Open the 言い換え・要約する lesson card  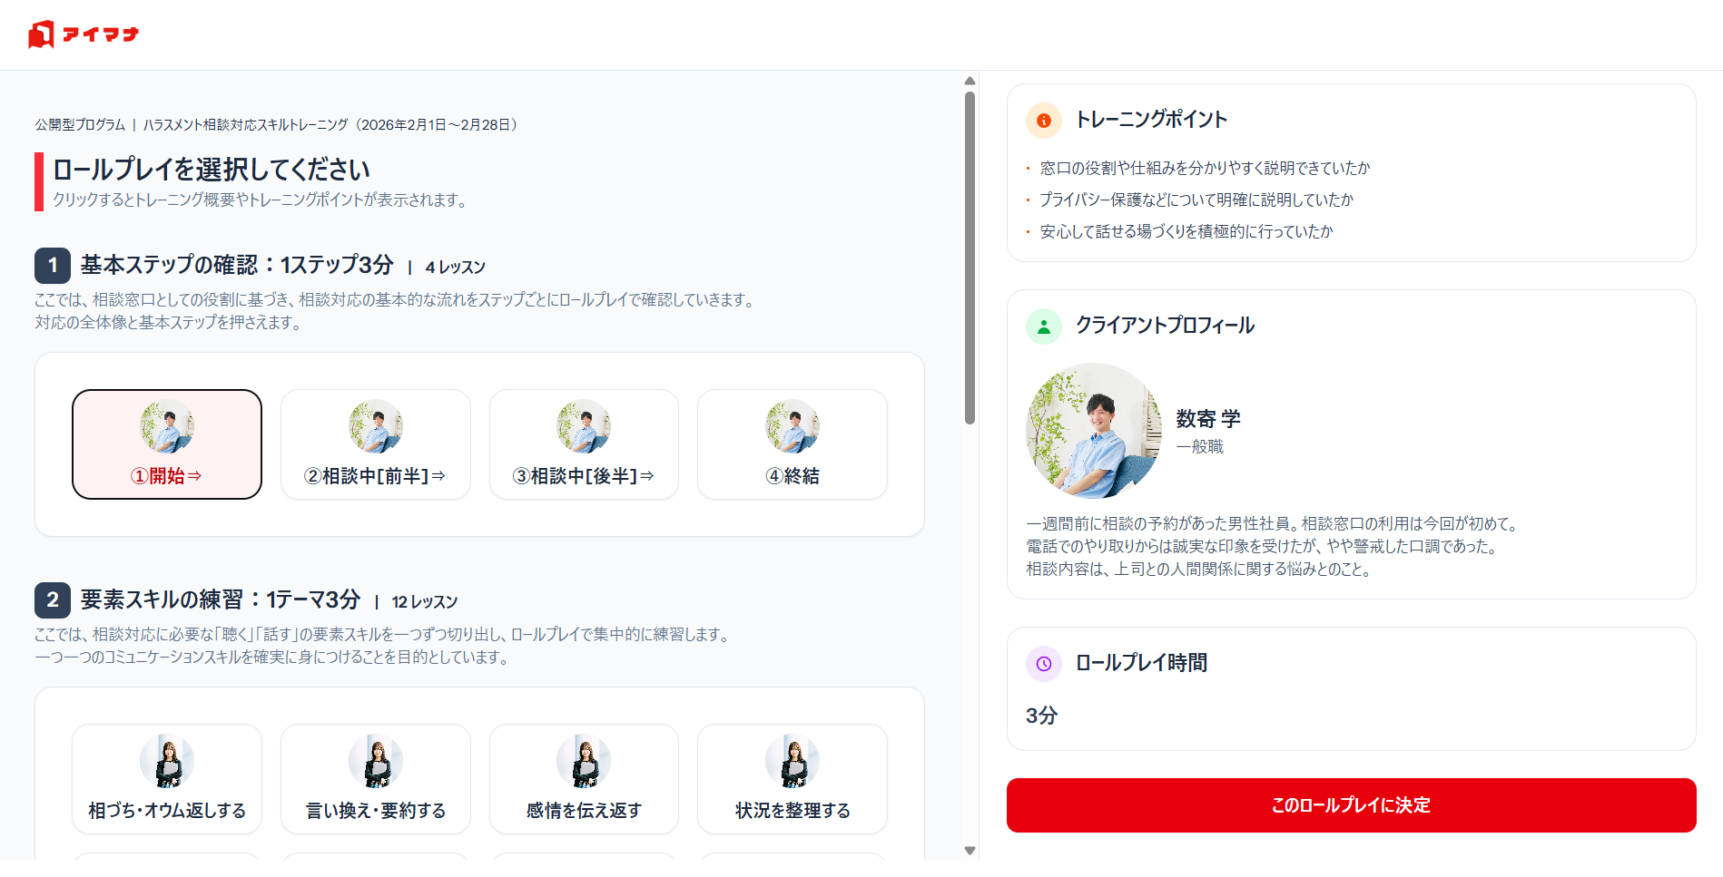(x=376, y=779)
